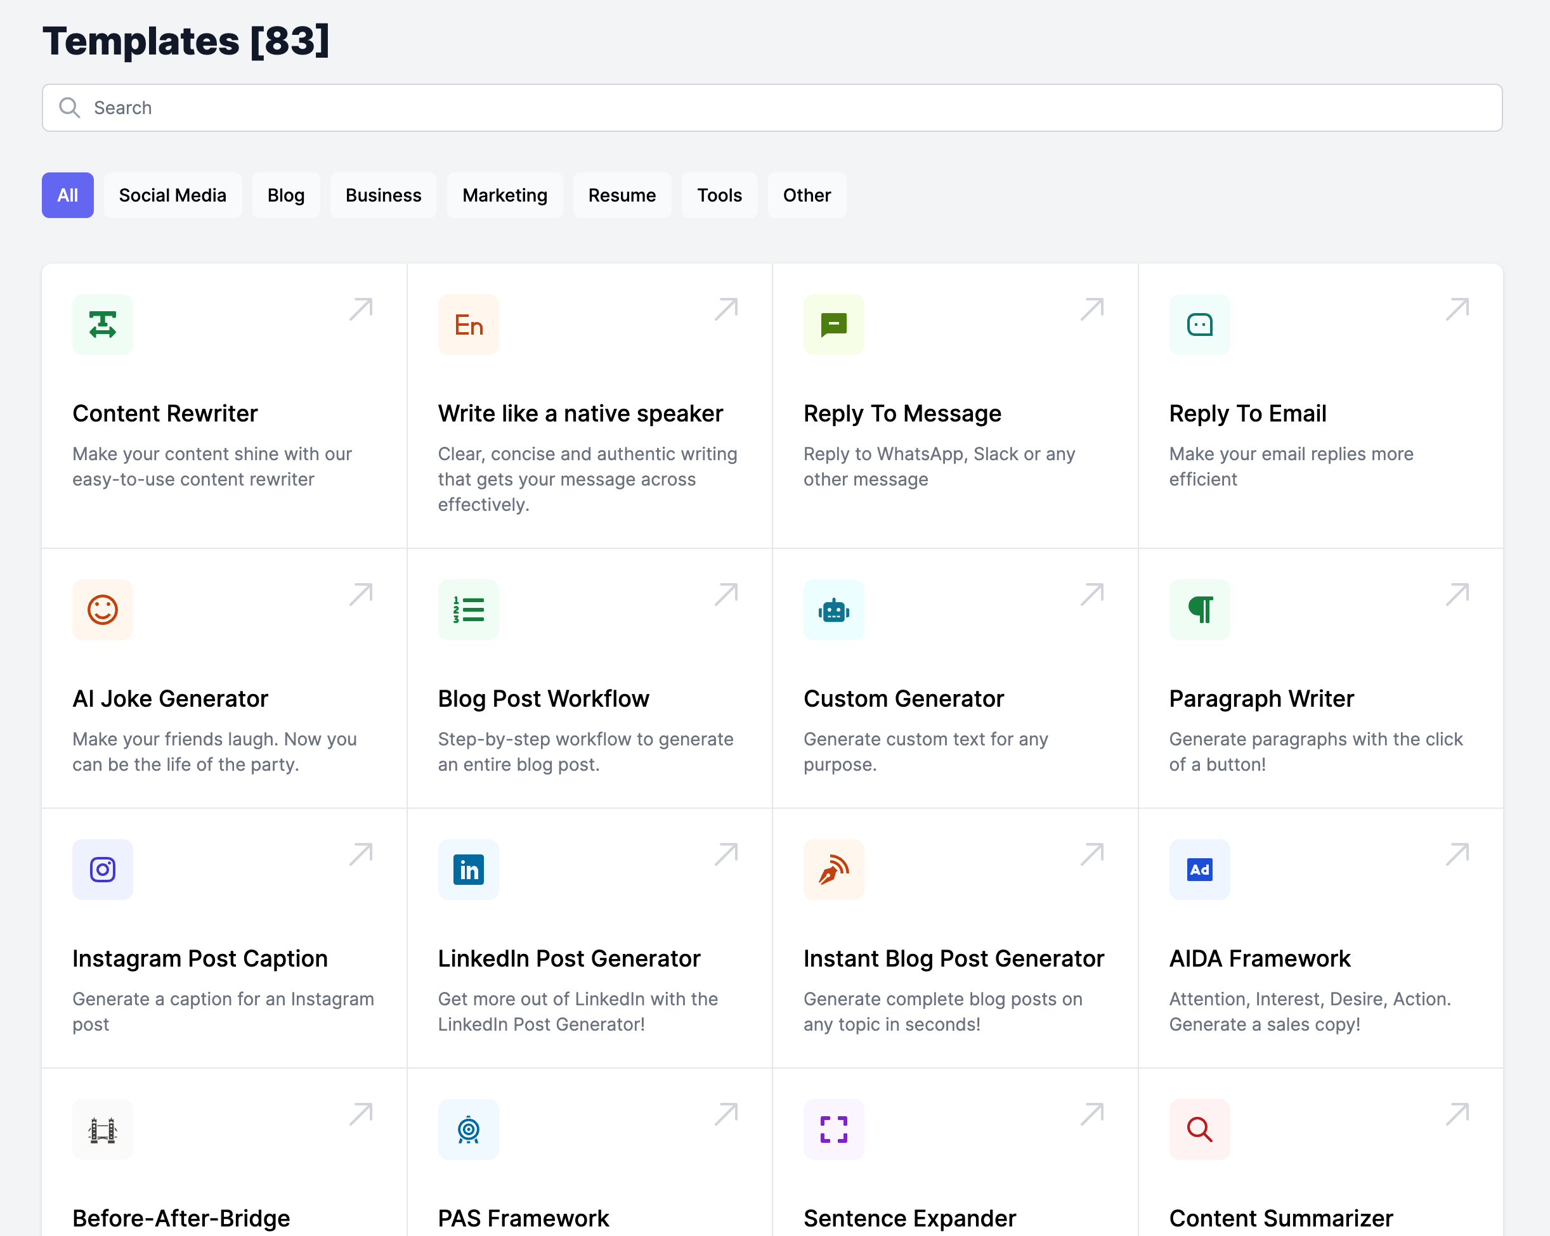The image size is (1550, 1236).
Task: Click the Reply To Email title
Action: click(1247, 414)
